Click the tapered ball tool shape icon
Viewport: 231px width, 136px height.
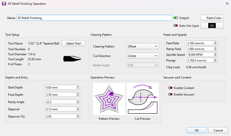[72, 59]
